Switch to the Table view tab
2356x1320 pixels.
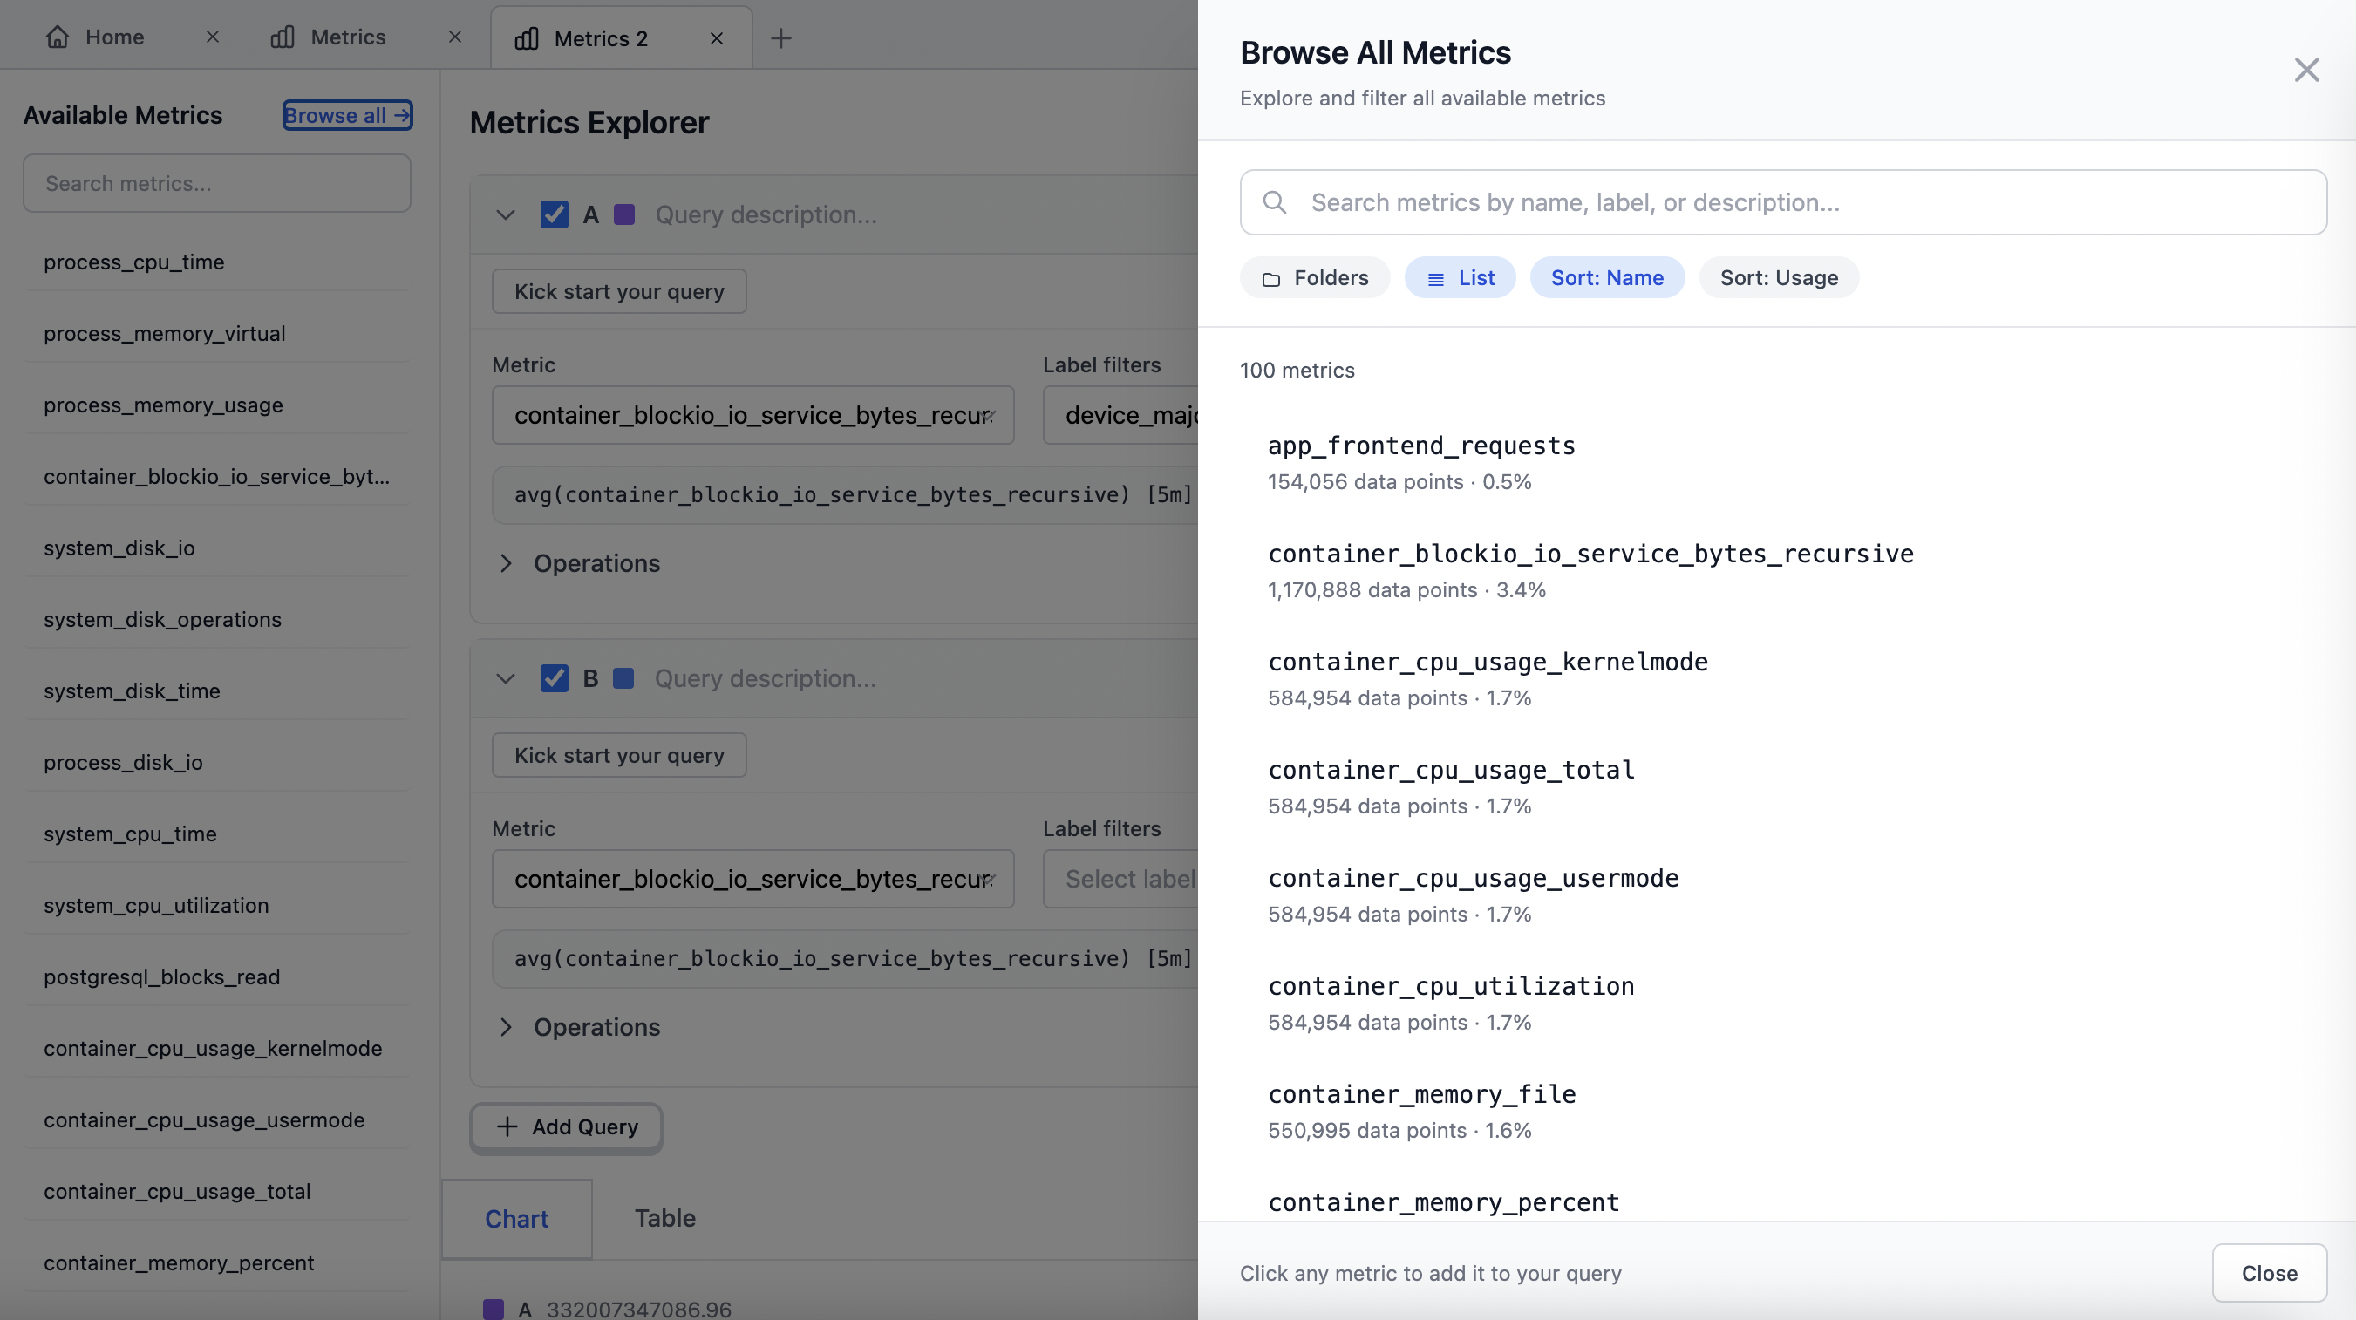tap(664, 1217)
